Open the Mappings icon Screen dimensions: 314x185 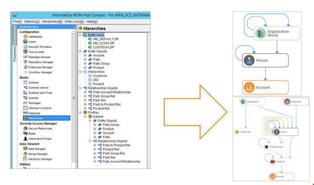coord(25,113)
